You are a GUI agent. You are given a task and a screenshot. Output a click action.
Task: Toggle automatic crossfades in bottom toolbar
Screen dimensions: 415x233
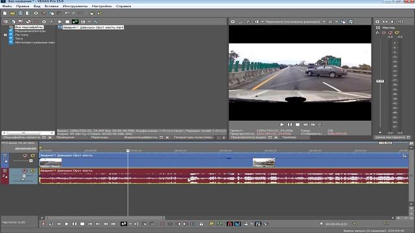pyautogui.click(x=237, y=224)
